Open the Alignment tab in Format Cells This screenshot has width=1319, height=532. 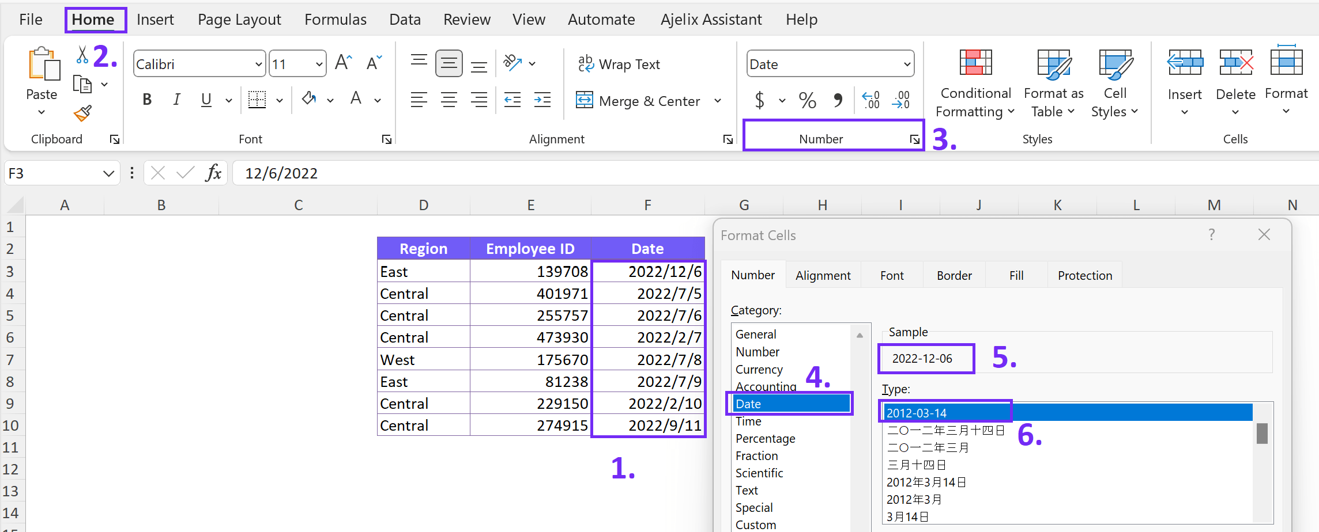823,275
